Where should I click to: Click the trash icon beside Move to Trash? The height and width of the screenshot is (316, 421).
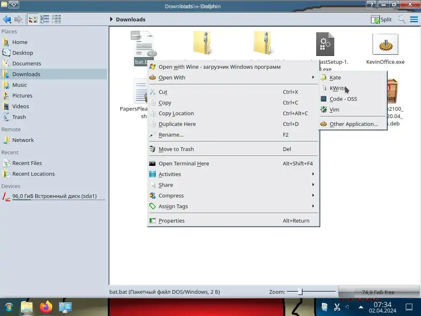coord(153,149)
